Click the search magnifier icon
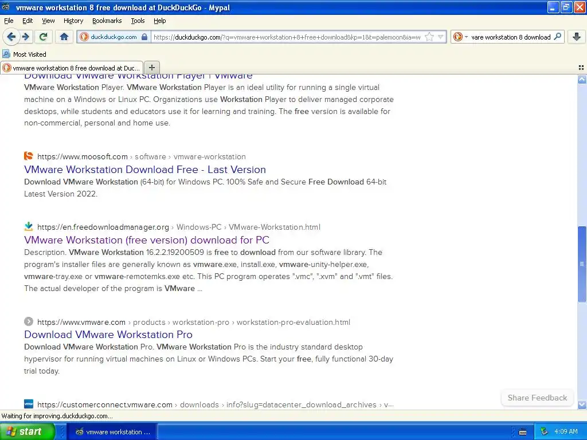 tap(557, 37)
